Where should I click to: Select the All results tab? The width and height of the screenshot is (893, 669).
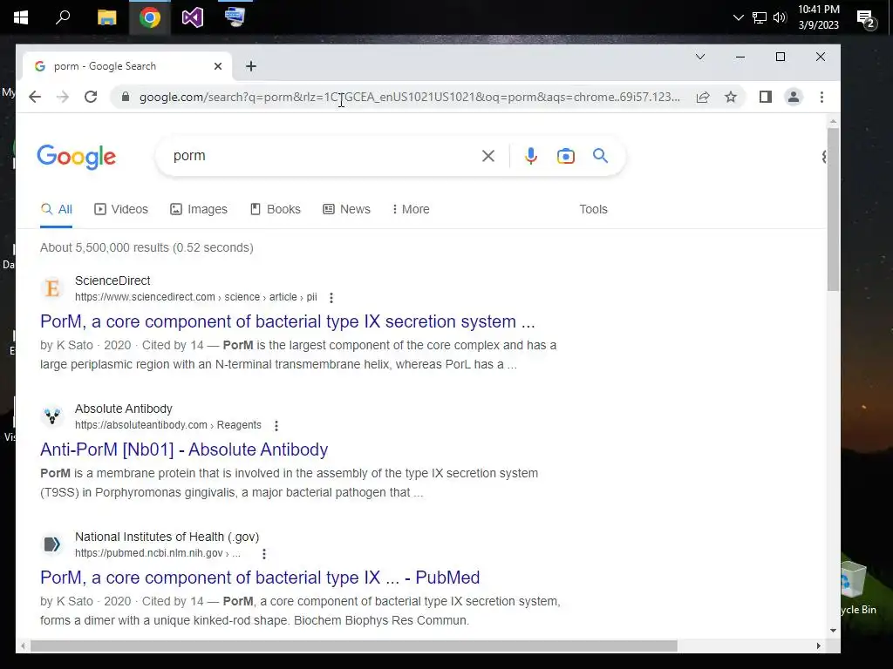tap(57, 209)
